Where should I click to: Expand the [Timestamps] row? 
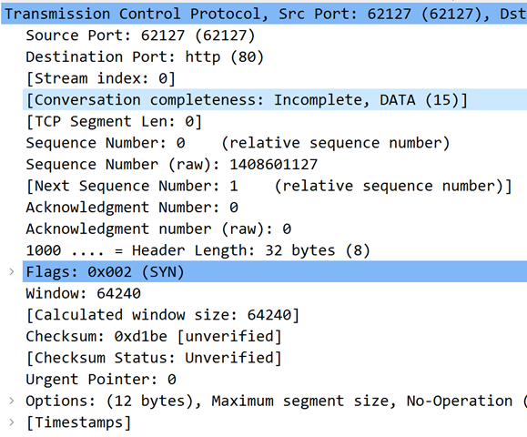(x=12, y=422)
